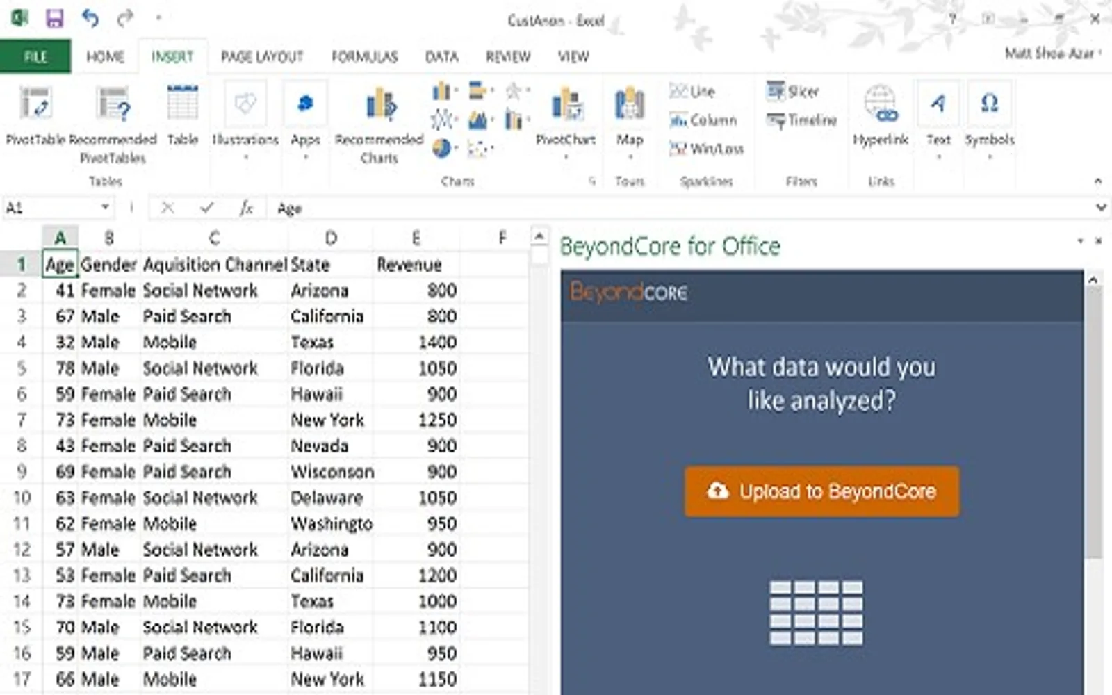The image size is (1112, 695).
Task: Open the Text dropdown
Action: (938, 122)
